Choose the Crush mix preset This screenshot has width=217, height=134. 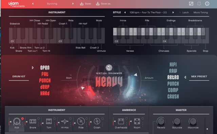click(173, 96)
